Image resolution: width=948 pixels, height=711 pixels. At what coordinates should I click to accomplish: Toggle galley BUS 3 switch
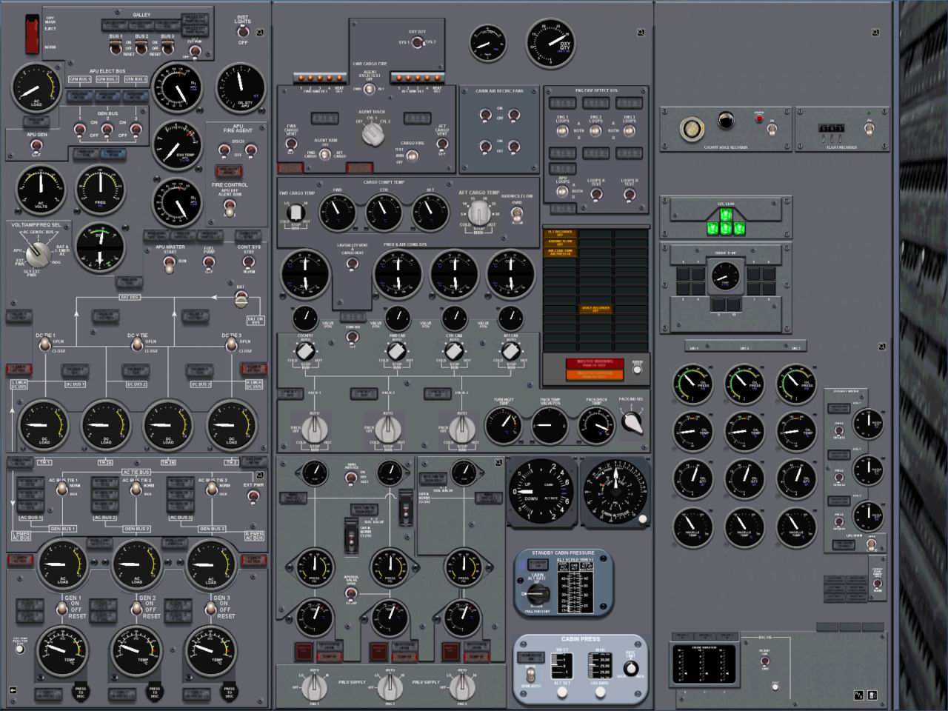(167, 48)
